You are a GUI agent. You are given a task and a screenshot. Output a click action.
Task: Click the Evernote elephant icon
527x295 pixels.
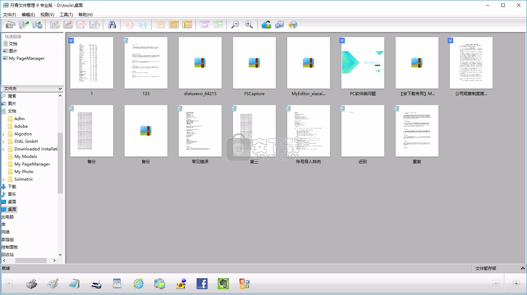[x=223, y=284]
